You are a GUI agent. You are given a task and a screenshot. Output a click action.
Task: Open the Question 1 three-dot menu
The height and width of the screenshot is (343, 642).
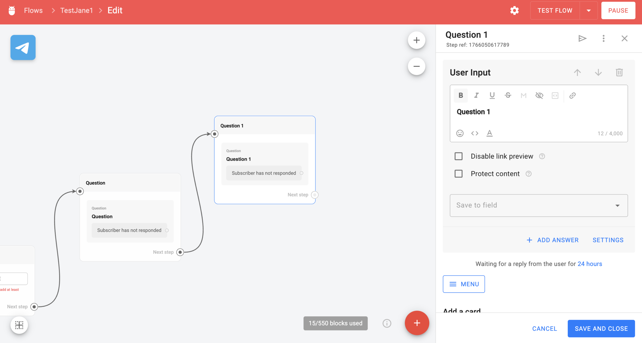(603, 38)
